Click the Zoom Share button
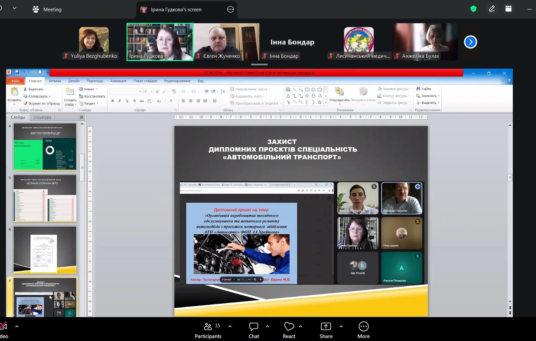The image size is (536, 341). pos(326,331)
